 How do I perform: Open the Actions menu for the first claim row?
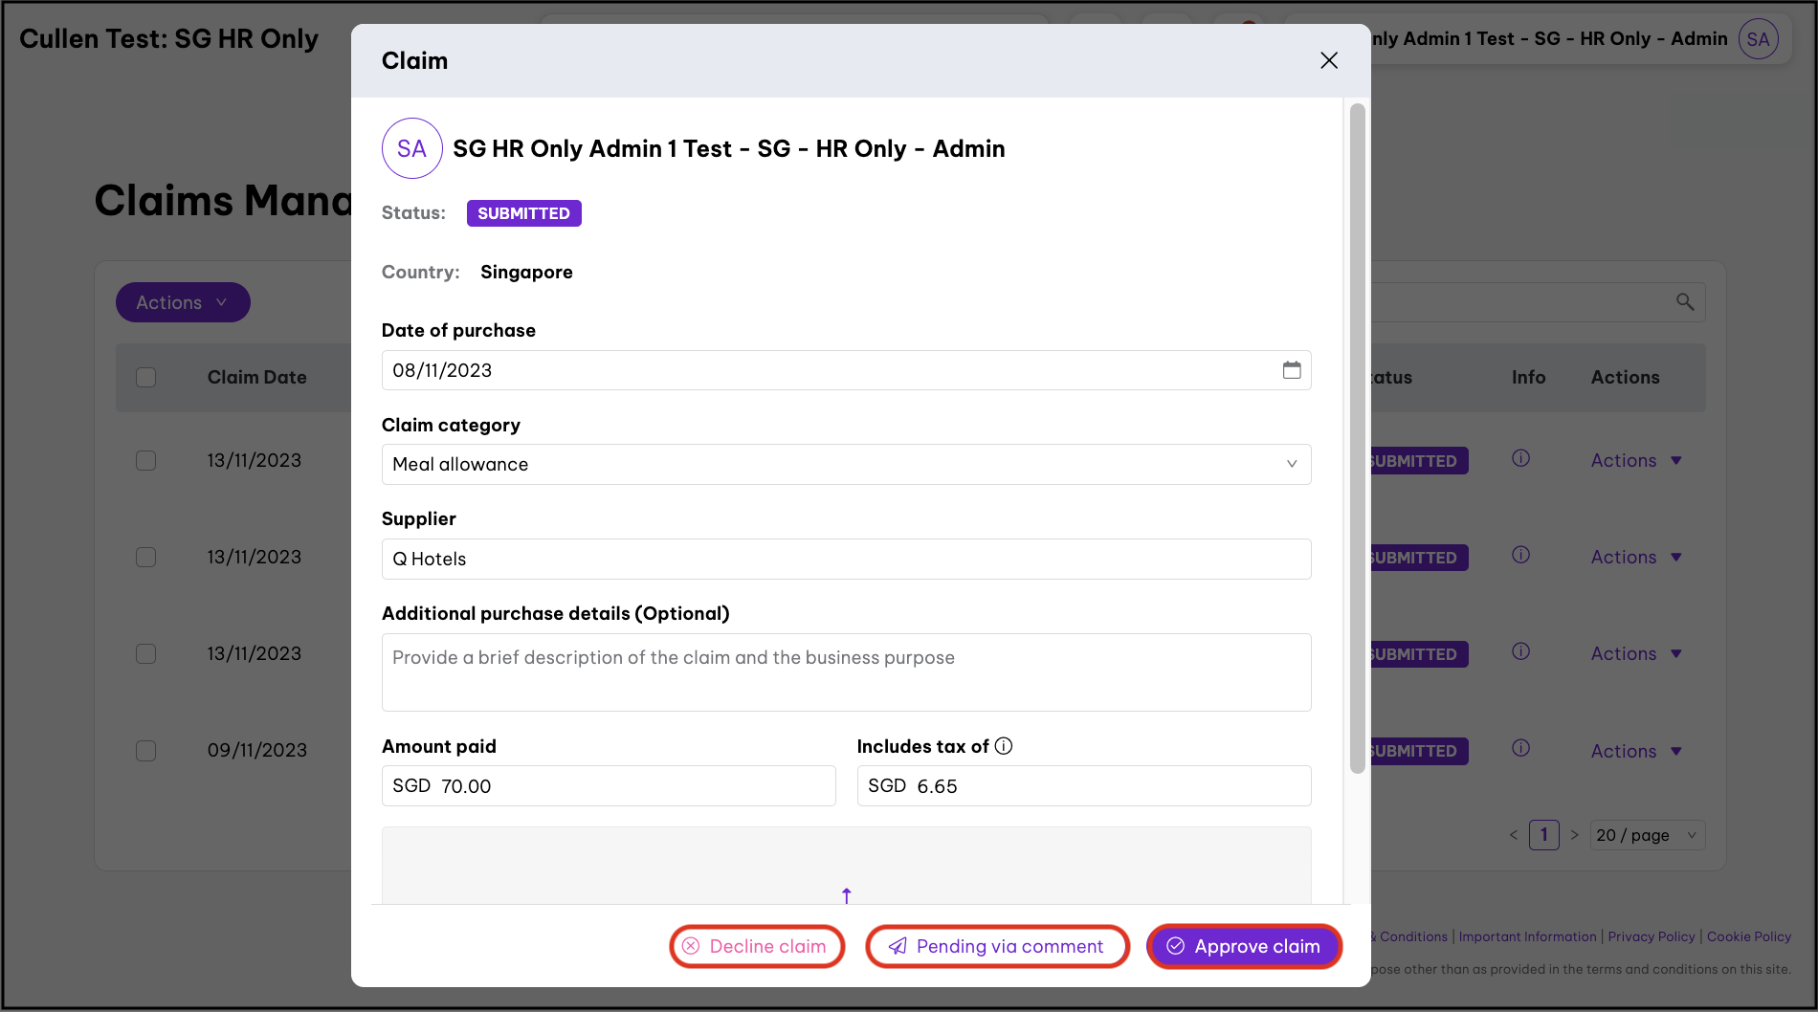[x=1635, y=461]
